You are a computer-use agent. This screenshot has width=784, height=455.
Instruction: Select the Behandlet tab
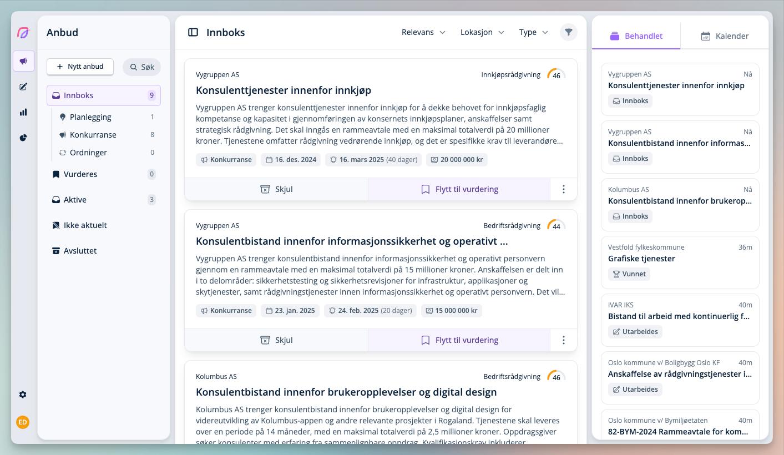(x=636, y=36)
